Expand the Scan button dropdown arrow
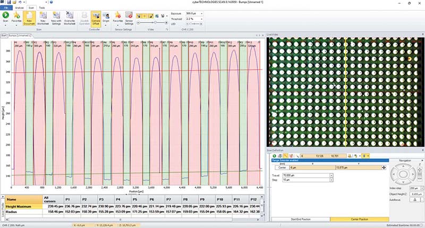This screenshot has width=425, height=228. (x=5, y=25)
